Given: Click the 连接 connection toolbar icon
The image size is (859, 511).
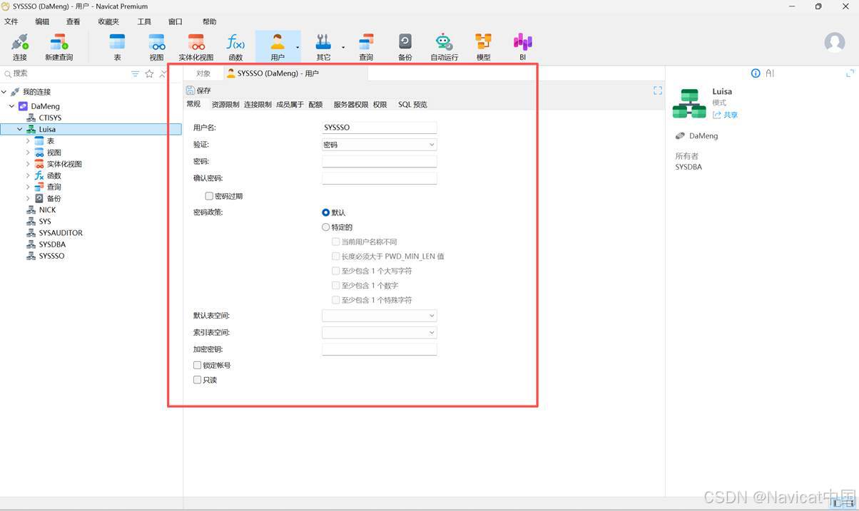Looking at the screenshot, I should (20, 47).
